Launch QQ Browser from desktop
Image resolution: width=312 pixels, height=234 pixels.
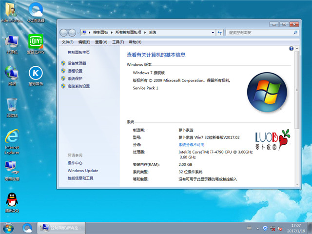pos(36,12)
